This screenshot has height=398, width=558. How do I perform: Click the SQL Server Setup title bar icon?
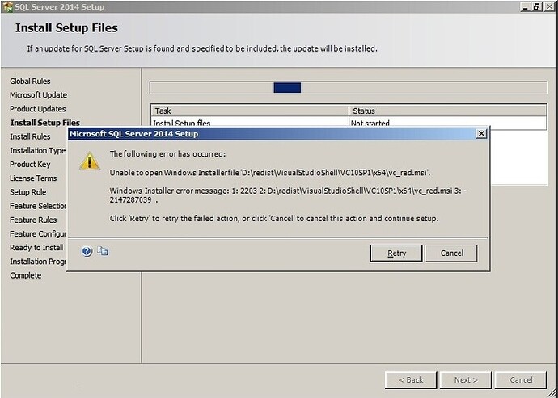7,6
